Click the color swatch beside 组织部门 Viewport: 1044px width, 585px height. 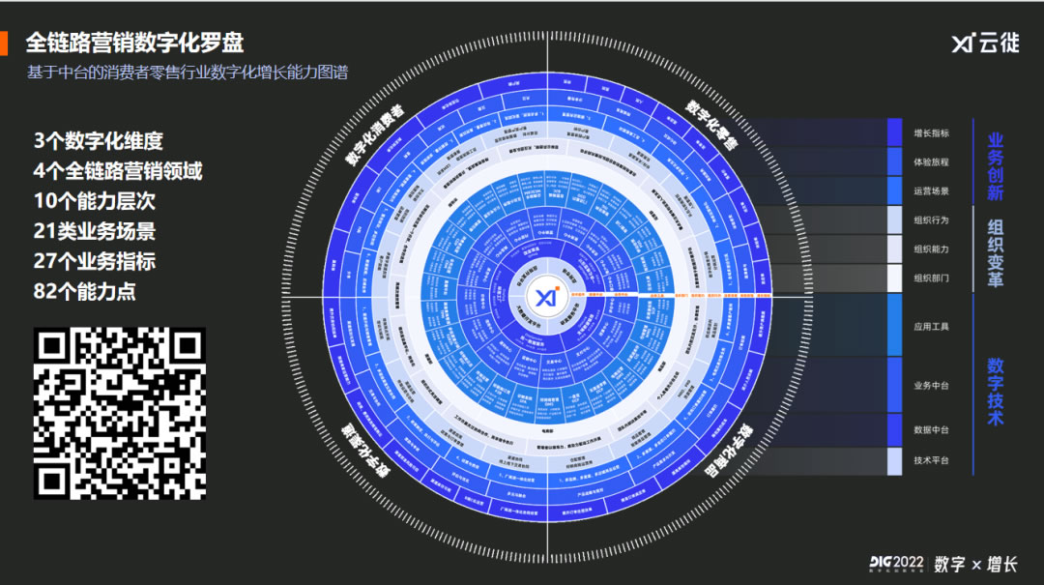tap(894, 278)
